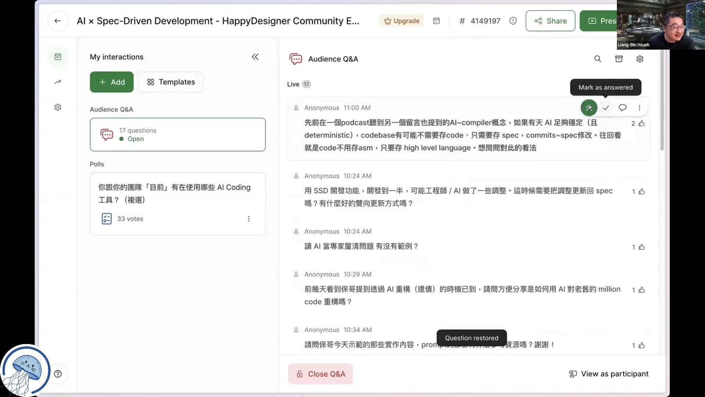Open more options for the first question
Viewport: 705px width, 397px height.
point(639,108)
